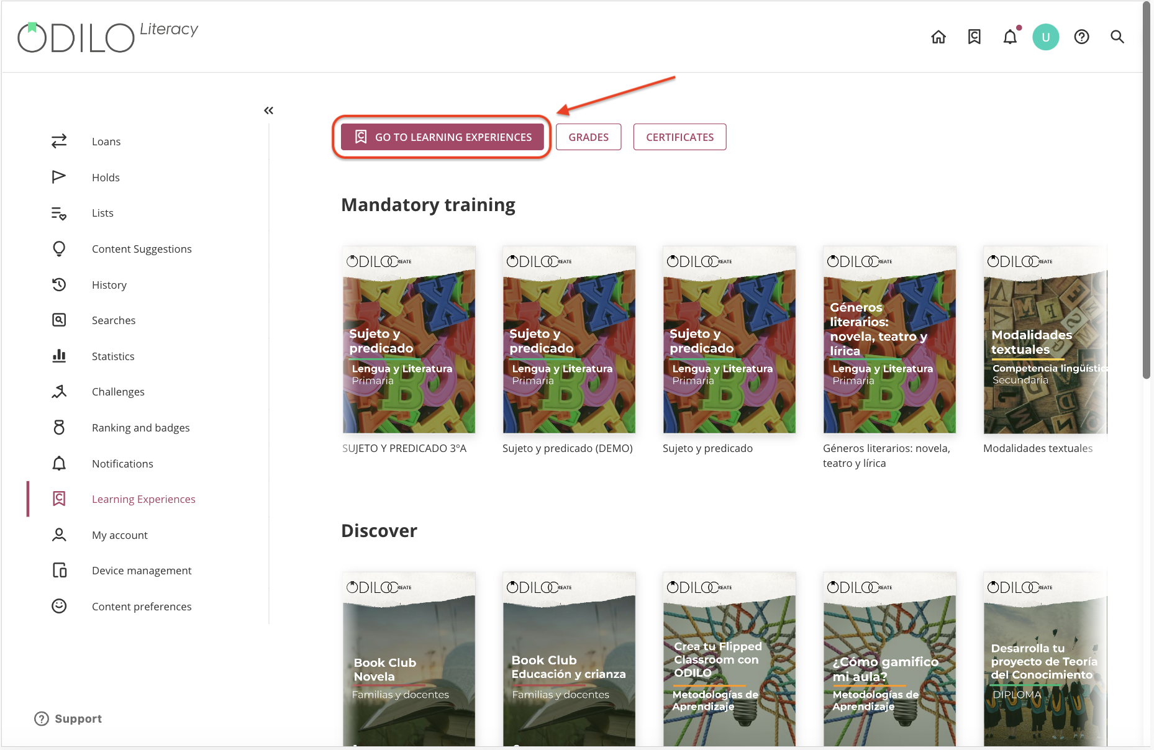The image size is (1154, 750).
Task: Click the Statistics bar chart icon
Action: (x=59, y=356)
